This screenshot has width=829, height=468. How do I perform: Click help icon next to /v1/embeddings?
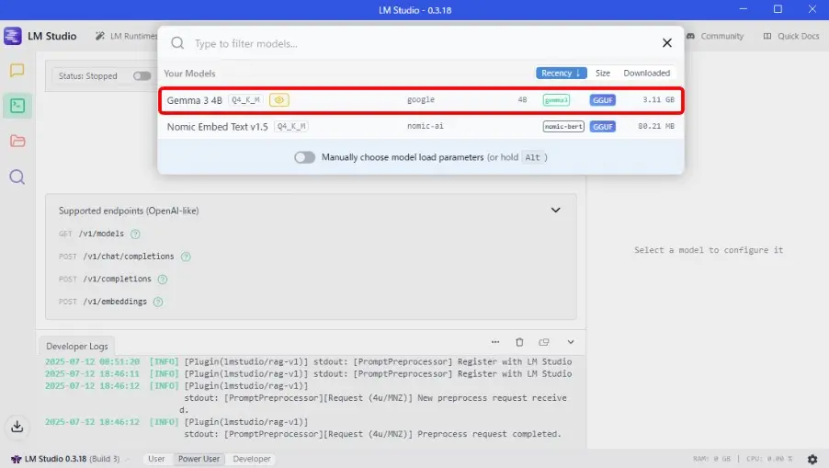157,302
